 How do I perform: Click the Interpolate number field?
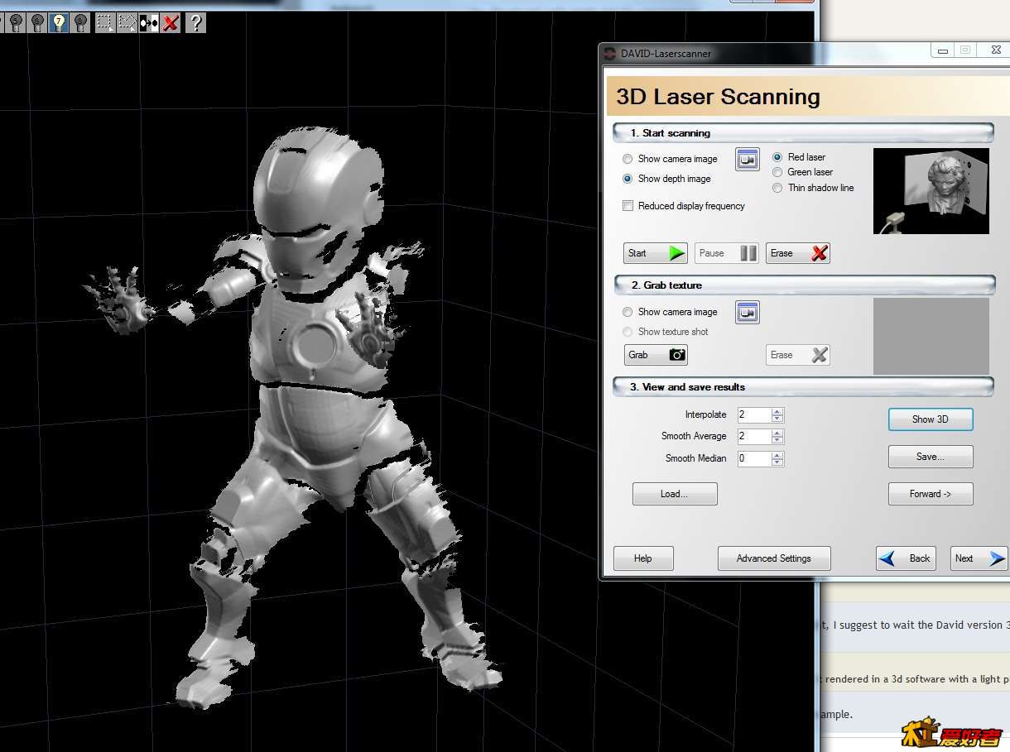(754, 415)
